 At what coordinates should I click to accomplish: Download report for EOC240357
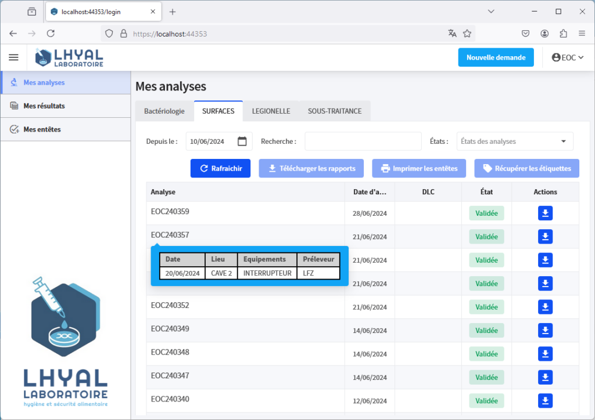545,237
